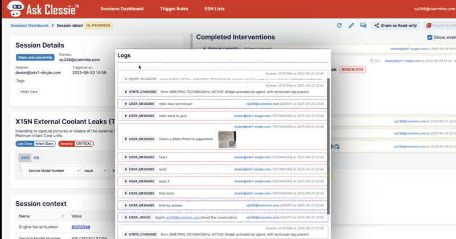Click the Logs panel vertical scrollbar
This screenshot has height=239, width=456.
pos(328,146)
